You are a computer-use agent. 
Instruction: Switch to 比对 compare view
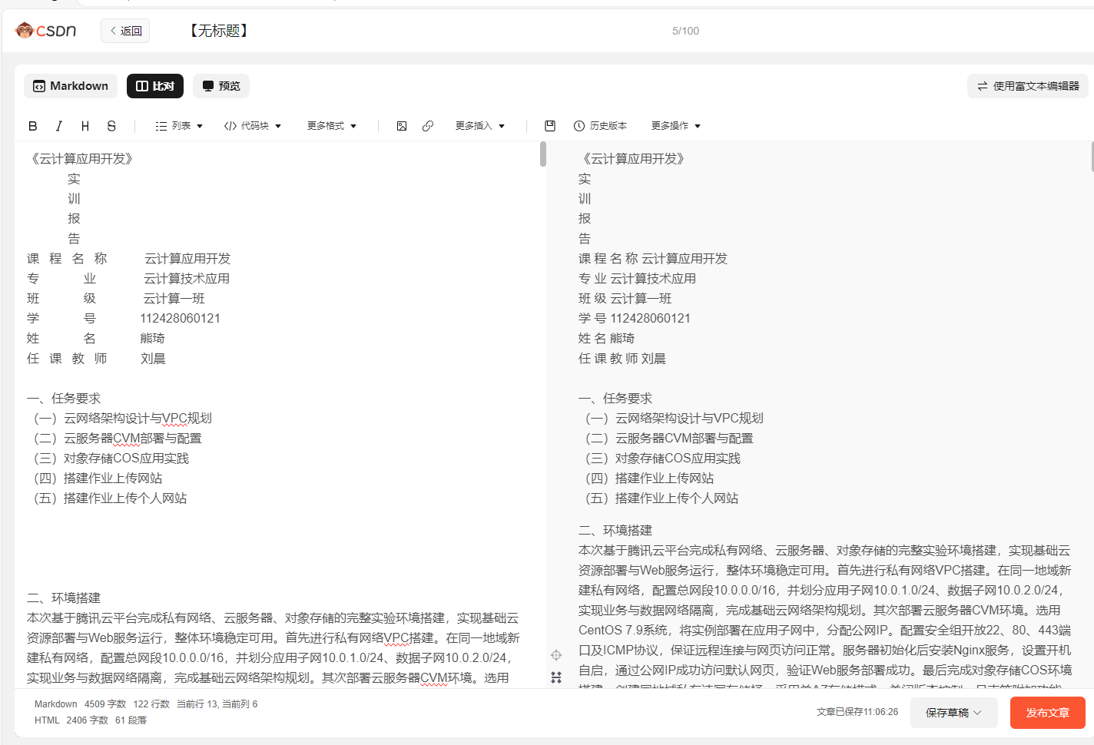(x=155, y=86)
